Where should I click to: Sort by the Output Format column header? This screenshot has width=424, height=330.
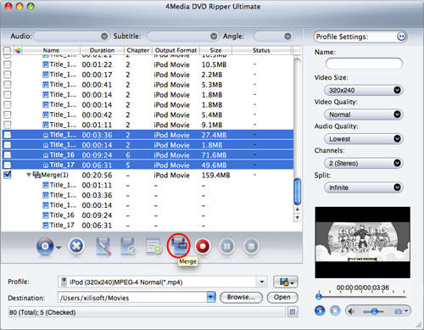176,50
